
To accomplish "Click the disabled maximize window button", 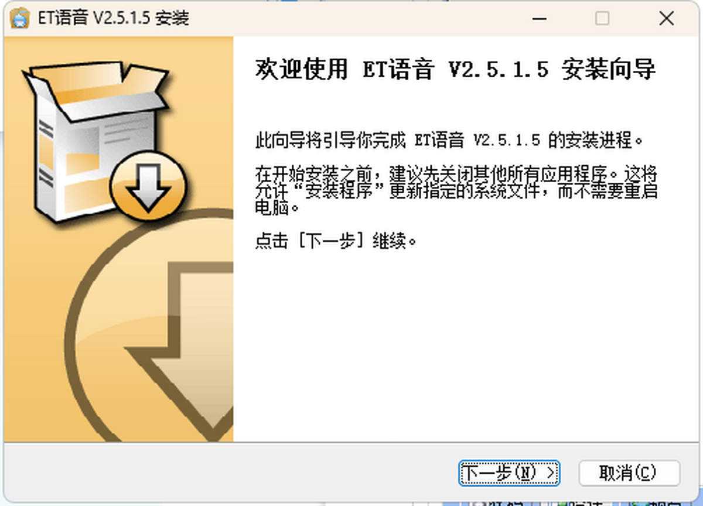I will 602,18.
